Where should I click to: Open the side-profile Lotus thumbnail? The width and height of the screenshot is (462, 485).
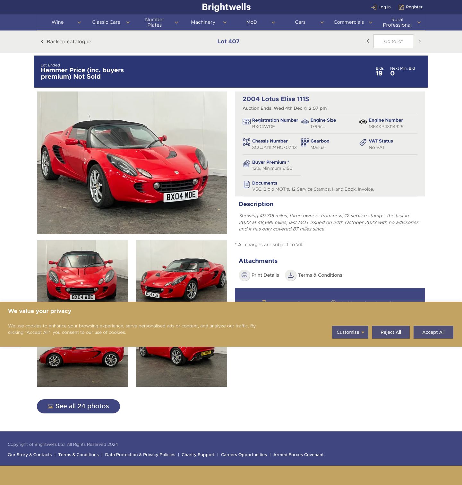82,367
